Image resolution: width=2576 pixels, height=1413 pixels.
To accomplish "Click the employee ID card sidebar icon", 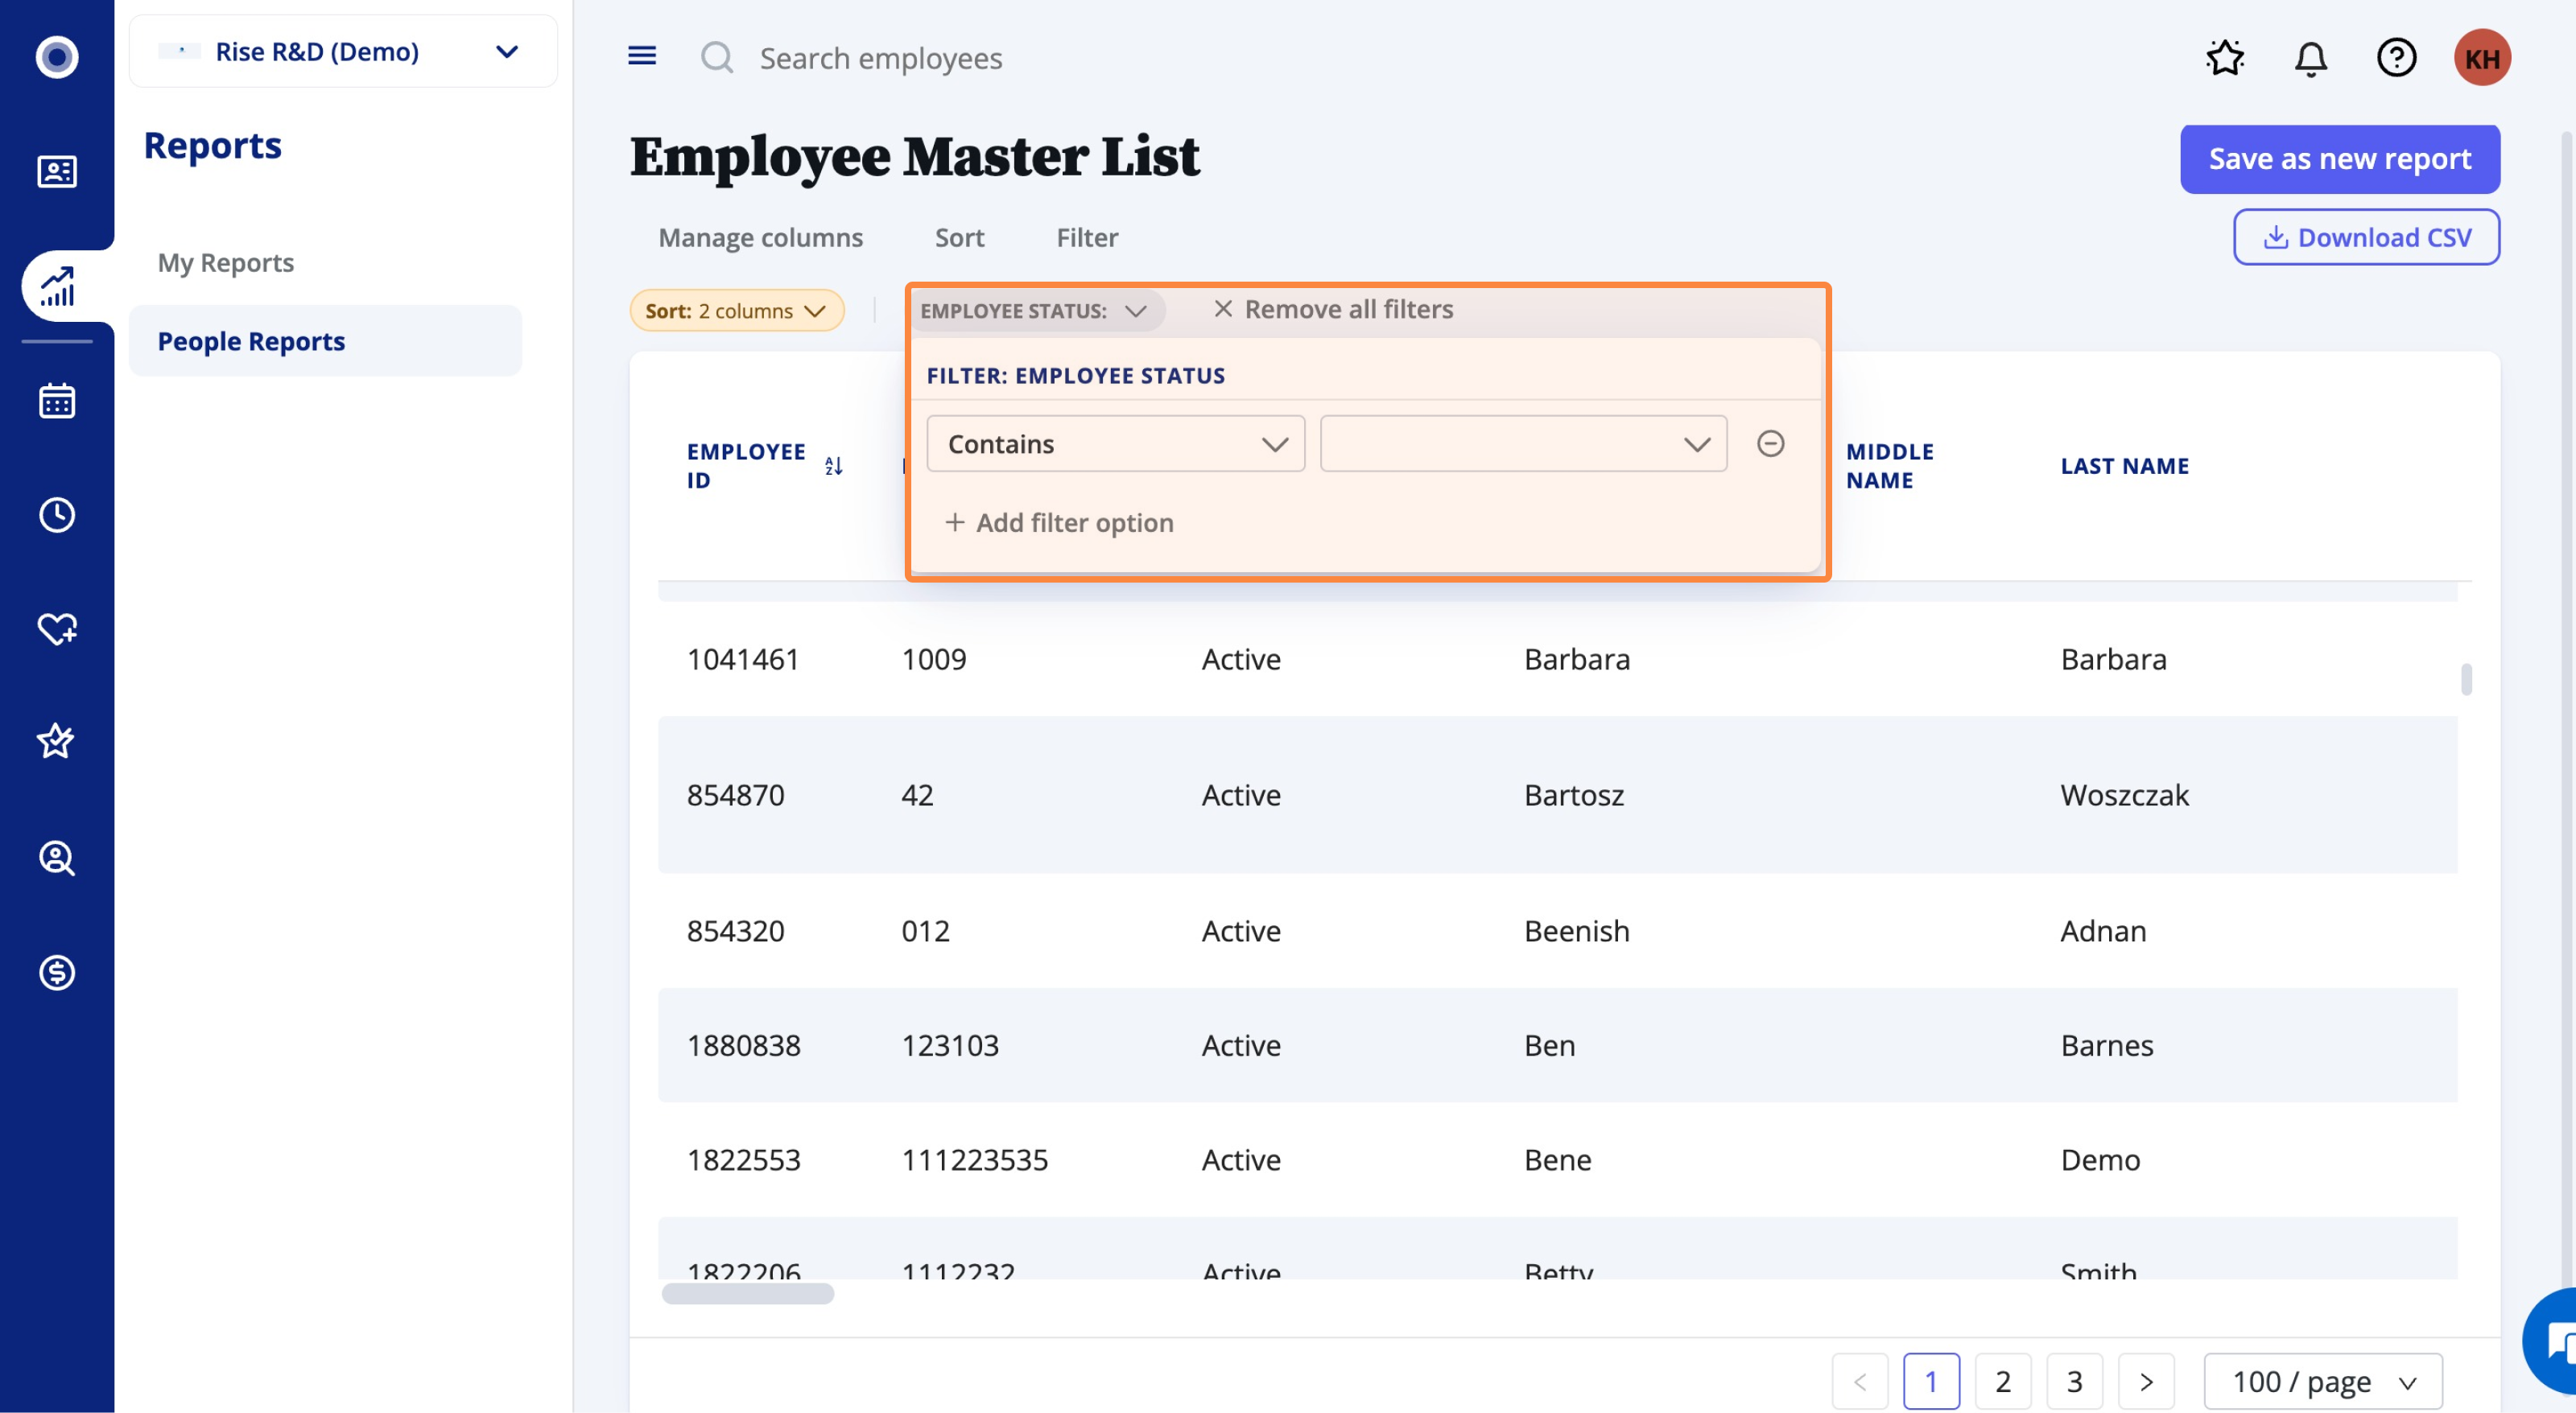I will tap(57, 172).
